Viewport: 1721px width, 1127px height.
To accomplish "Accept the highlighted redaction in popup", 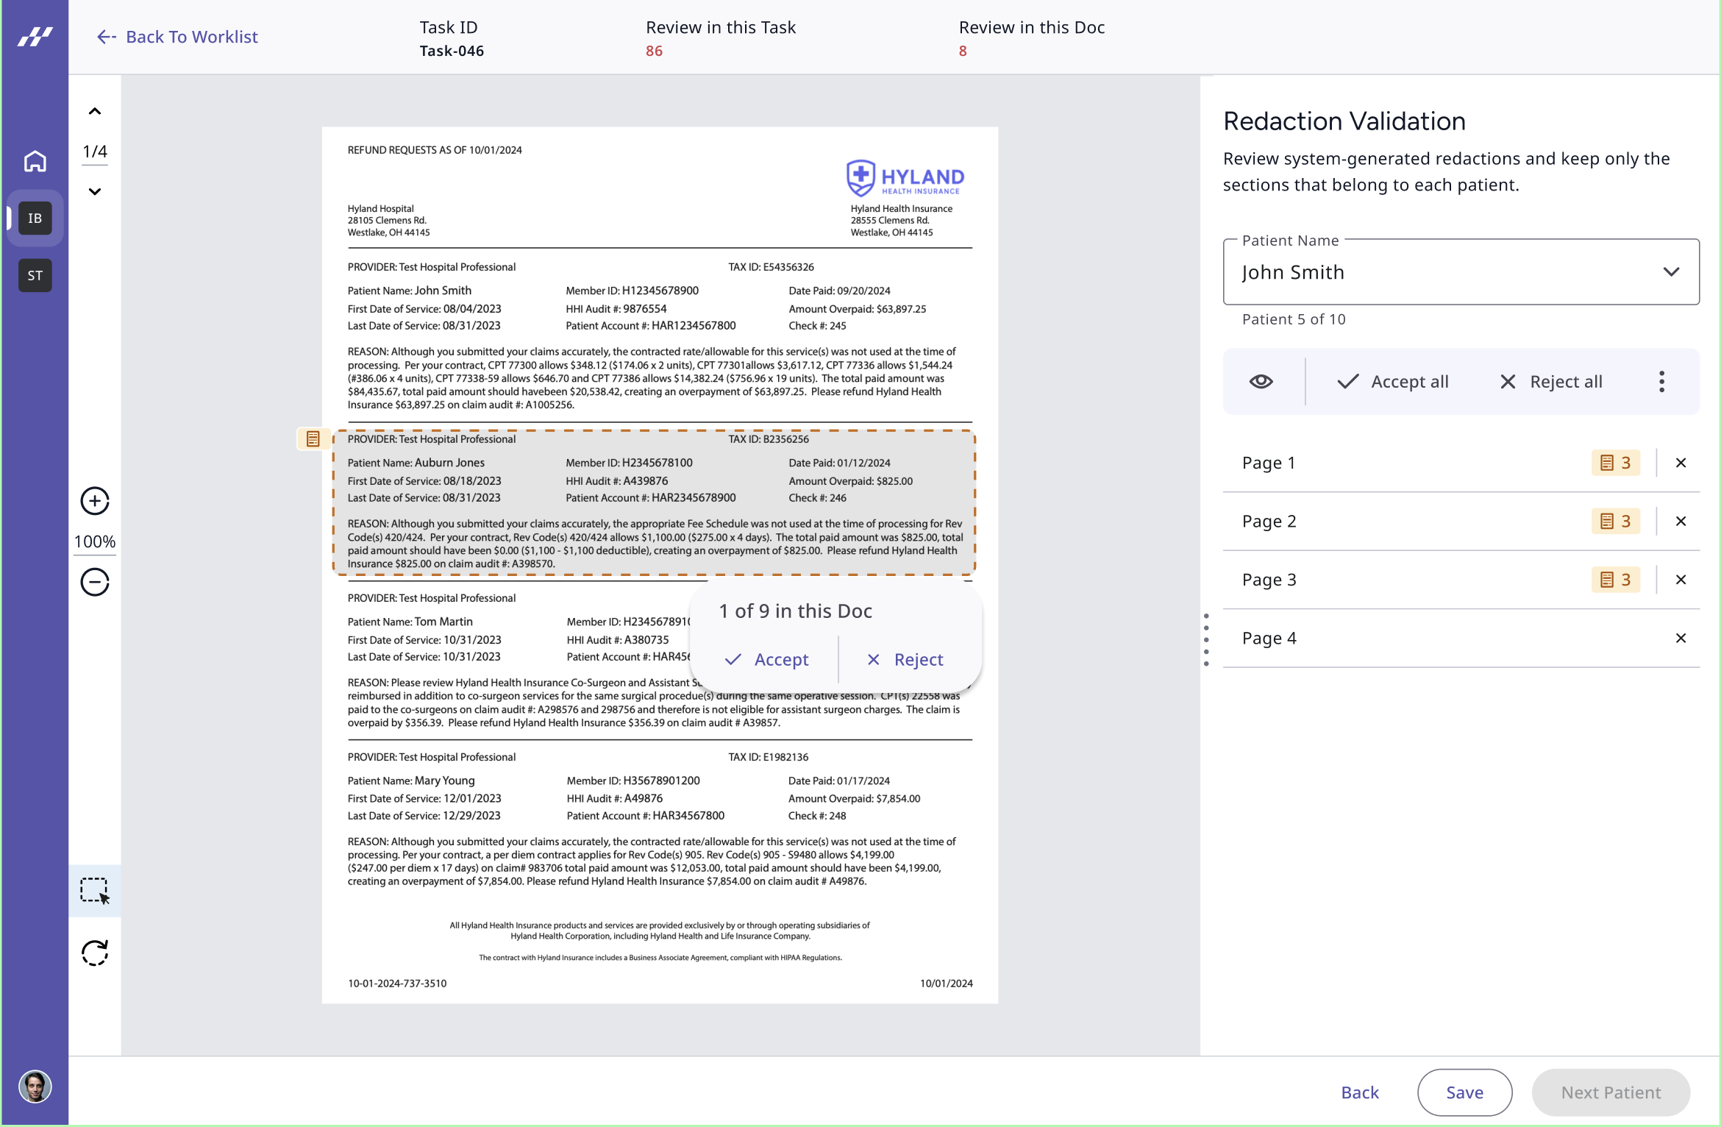I will point(766,660).
